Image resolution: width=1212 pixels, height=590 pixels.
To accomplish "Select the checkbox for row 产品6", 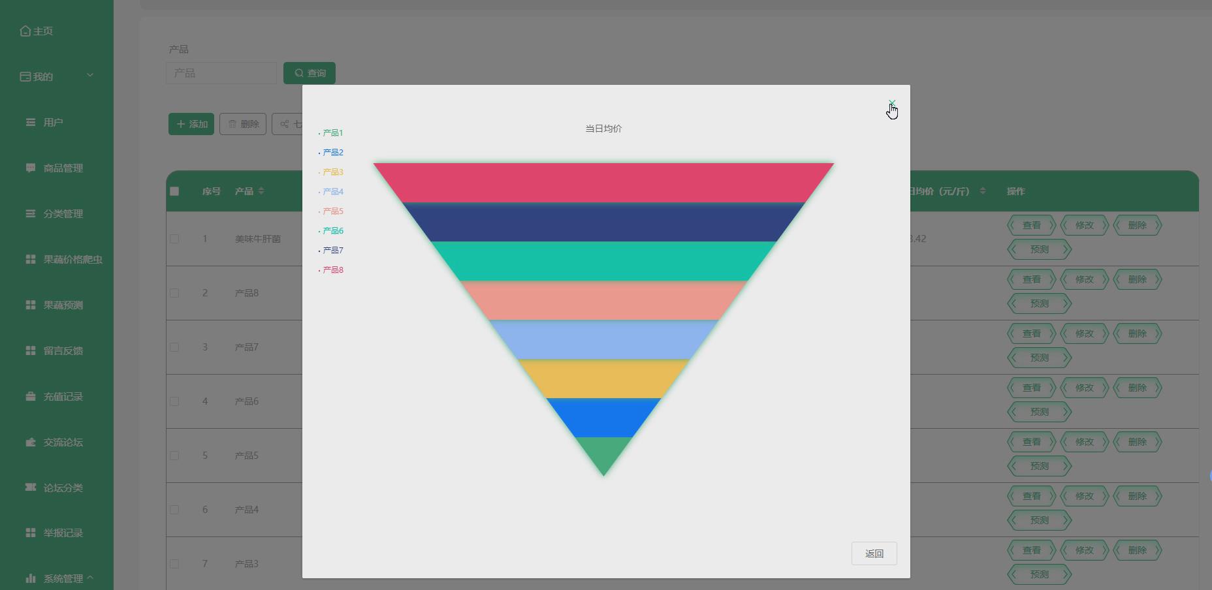I will (x=174, y=401).
